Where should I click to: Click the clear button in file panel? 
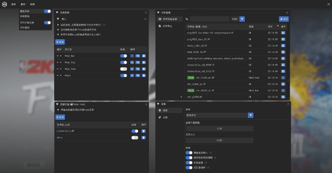click(284, 19)
